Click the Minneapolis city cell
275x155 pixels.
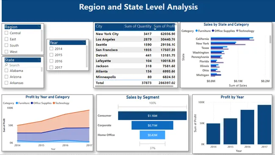tap(106, 77)
